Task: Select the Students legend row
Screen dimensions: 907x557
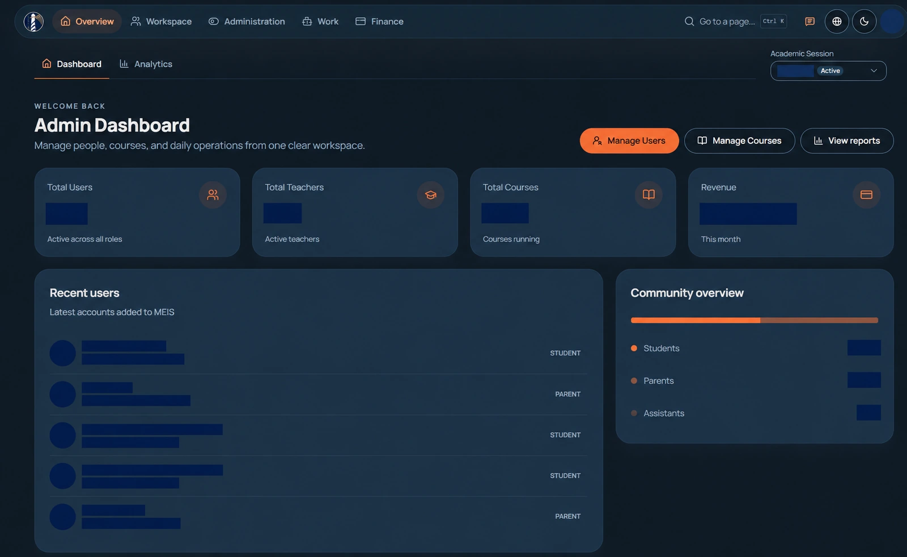Action: pyautogui.click(x=756, y=348)
